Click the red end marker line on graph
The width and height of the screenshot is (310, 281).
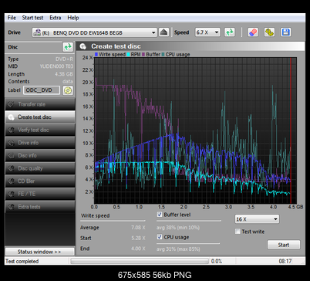pos(291,130)
